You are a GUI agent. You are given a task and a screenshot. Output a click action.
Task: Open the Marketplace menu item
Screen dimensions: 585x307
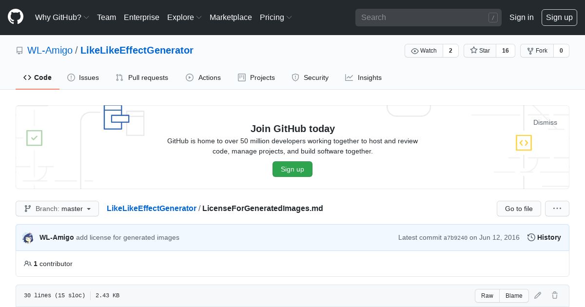[231, 17]
